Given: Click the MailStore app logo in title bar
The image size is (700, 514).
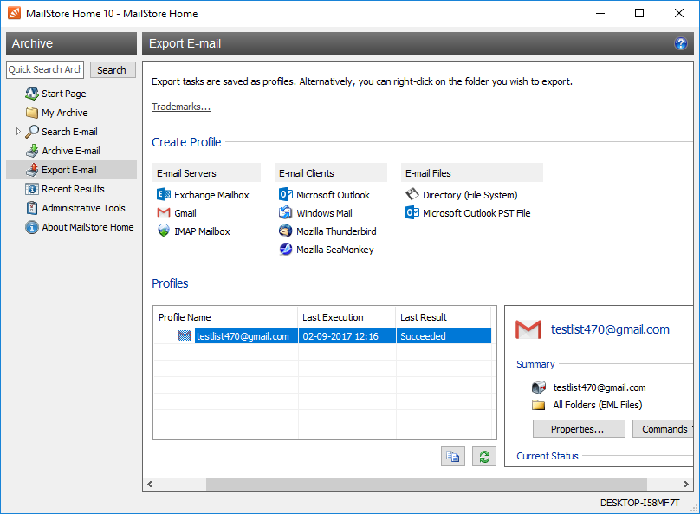Looking at the screenshot, I should coord(14,13).
